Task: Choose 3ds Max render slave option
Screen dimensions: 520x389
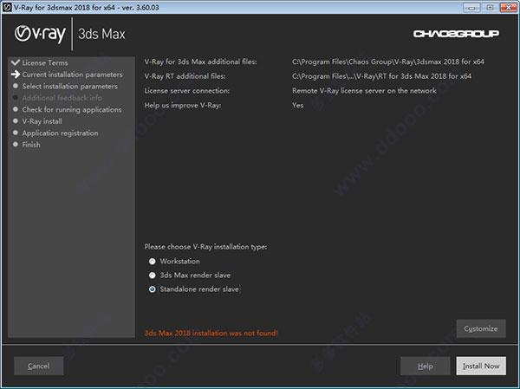Action: tap(153, 275)
